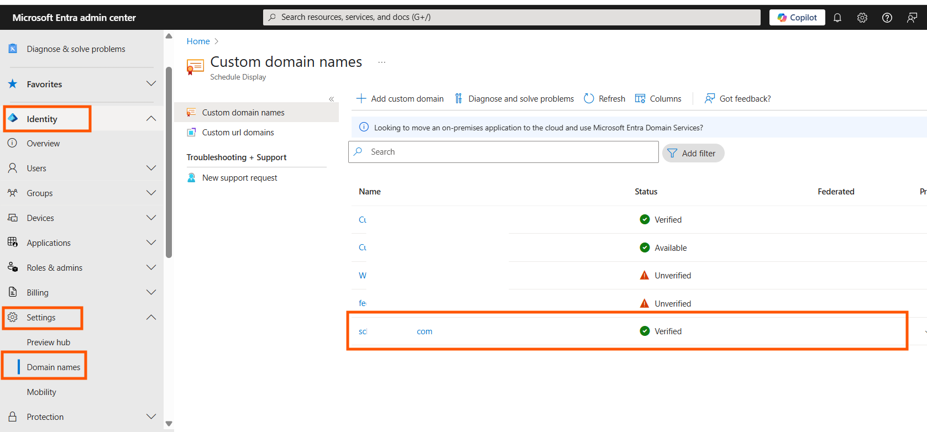Image resolution: width=927 pixels, height=432 pixels.
Task: Expand the Billing chevron
Action: pyautogui.click(x=151, y=292)
